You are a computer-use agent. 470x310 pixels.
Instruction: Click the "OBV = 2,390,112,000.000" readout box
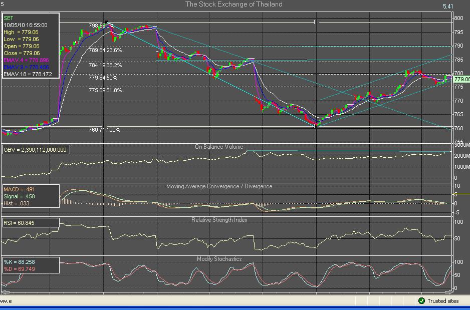36,150
